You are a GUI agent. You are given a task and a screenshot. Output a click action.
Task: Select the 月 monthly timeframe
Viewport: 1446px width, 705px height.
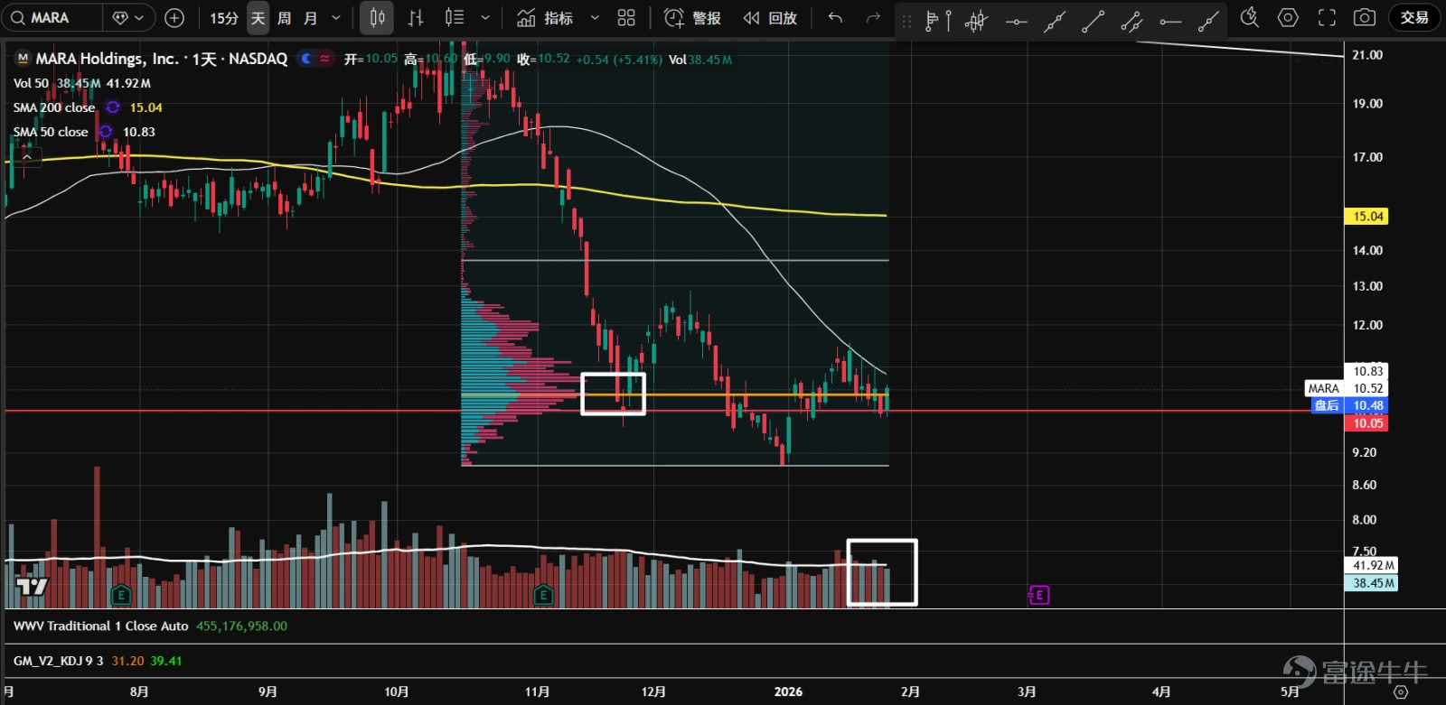[310, 18]
